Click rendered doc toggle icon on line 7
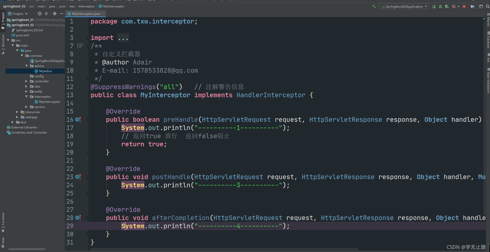This screenshot has height=252, width=490. coord(80,46)
